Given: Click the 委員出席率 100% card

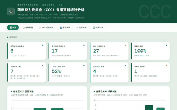Looking at the screenshot, I should pos(150,51).
